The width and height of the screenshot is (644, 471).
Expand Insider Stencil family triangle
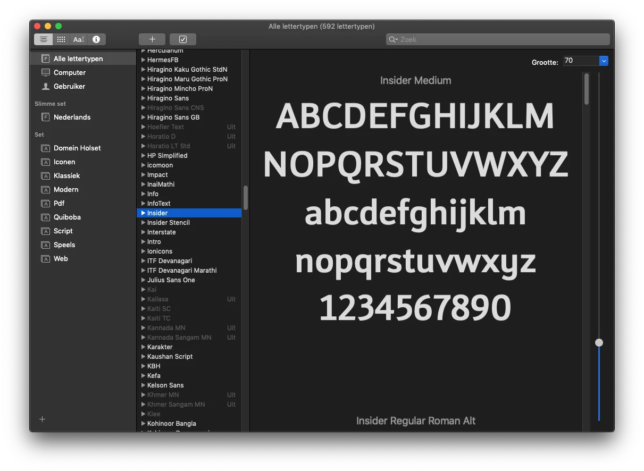click(x=143, y=222)
